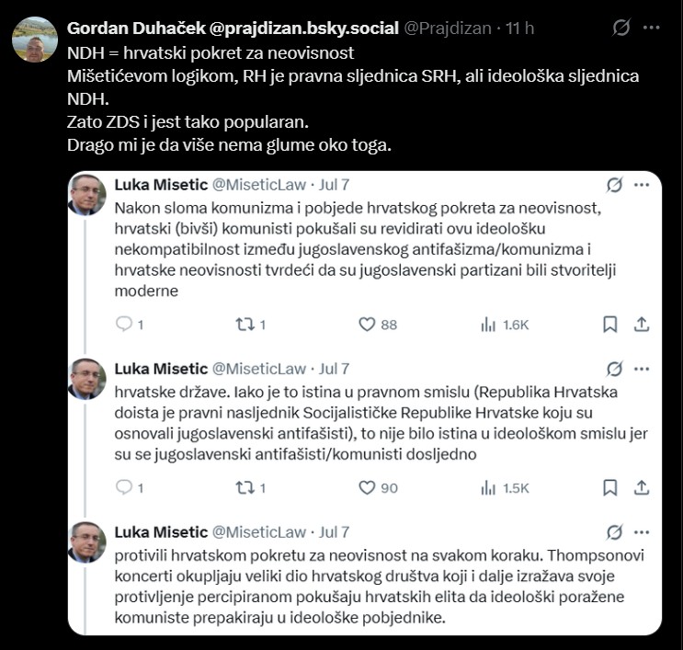Open more options on the first Misetic tweet
The height and width of the screenshot is (650, 683).
[642, 185]
